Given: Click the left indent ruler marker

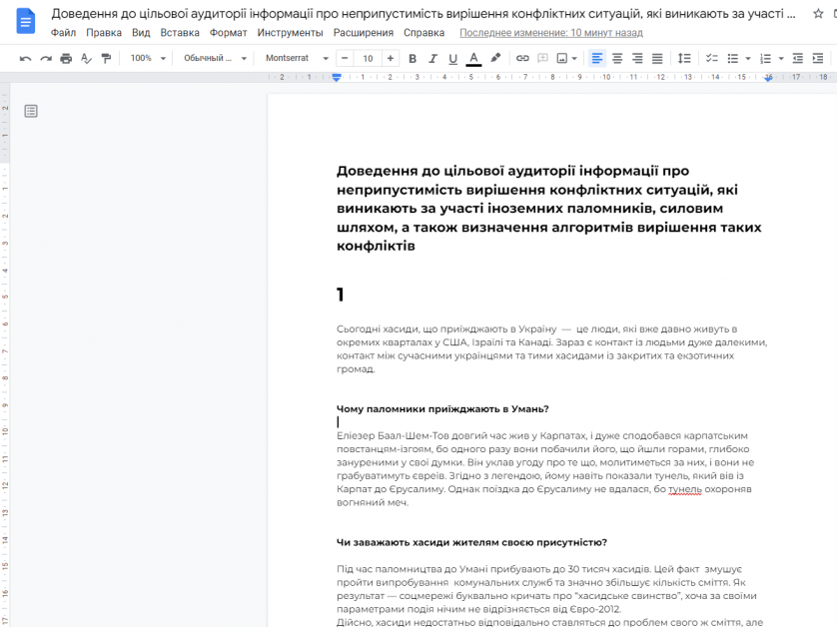Looking at the screenshot, I should coord(337,78).
